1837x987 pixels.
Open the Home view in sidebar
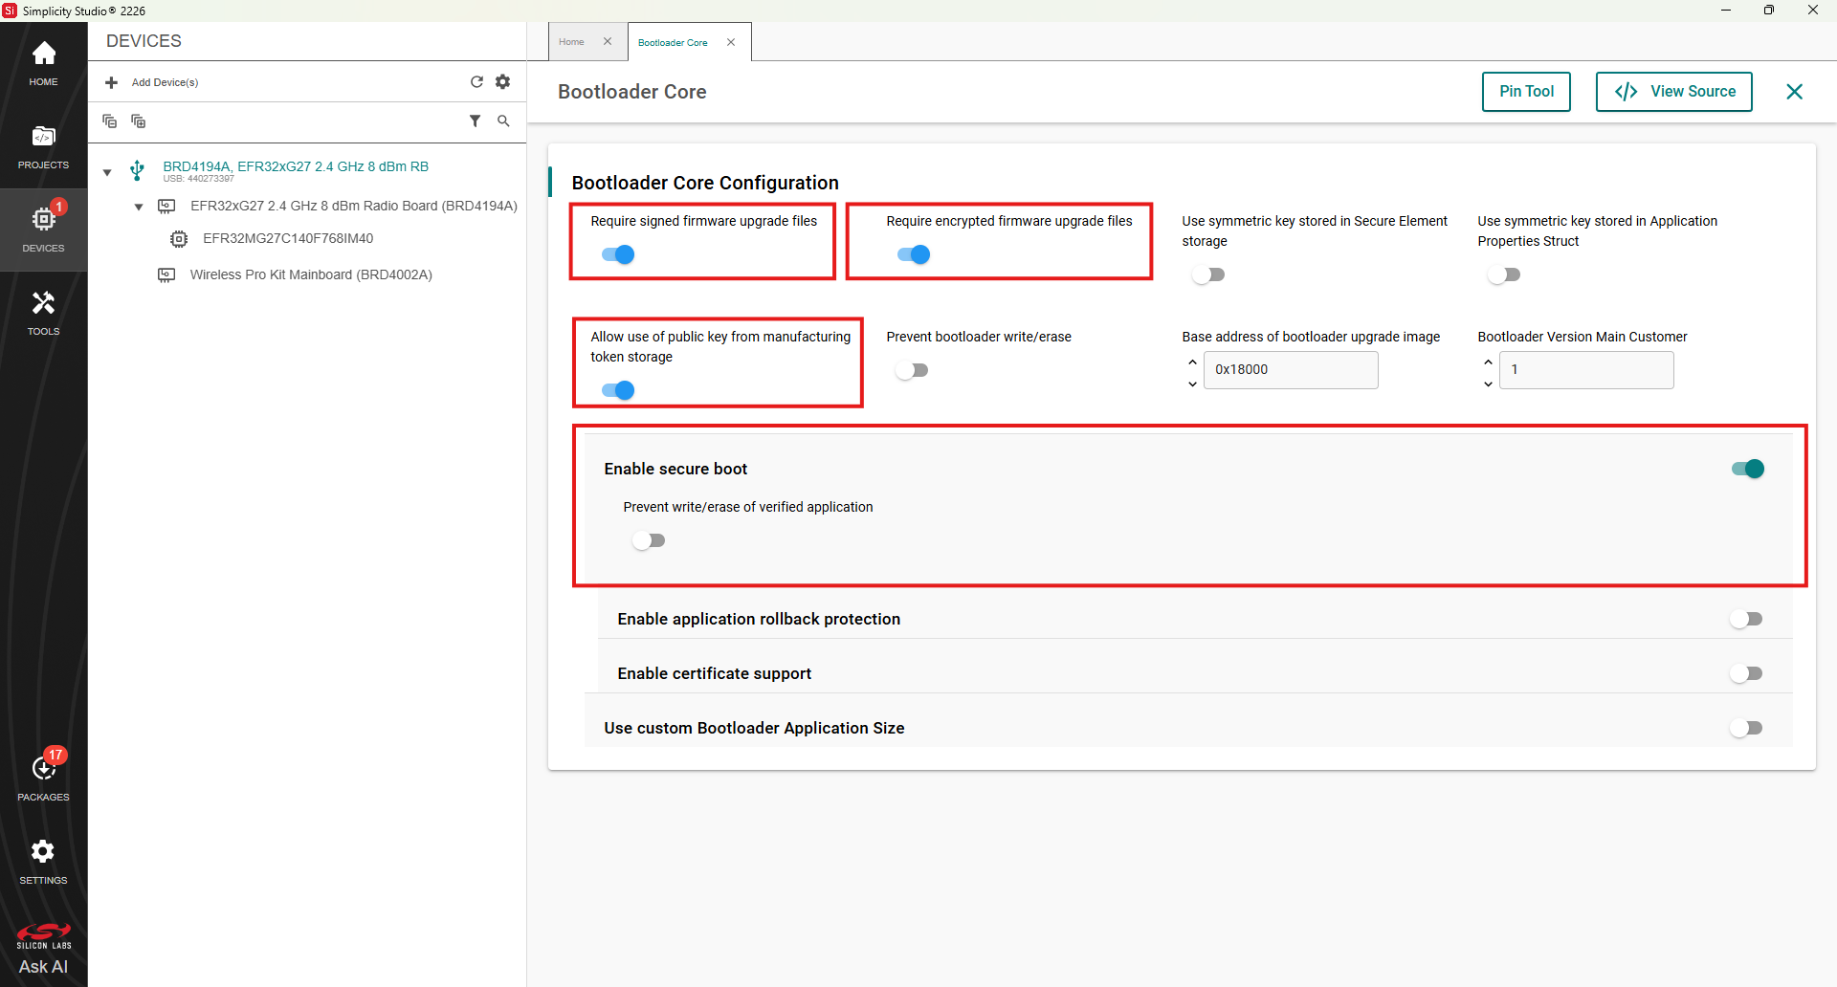(x=43, y=64)
